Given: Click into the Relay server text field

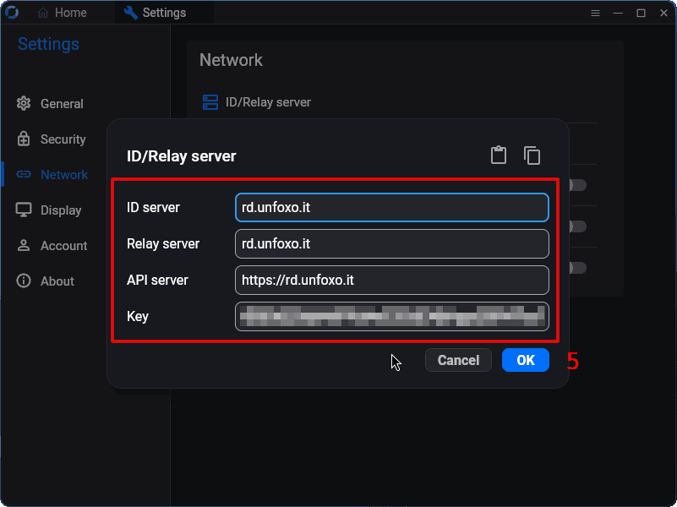Looking at the screenshot, I should pos(391,244).
